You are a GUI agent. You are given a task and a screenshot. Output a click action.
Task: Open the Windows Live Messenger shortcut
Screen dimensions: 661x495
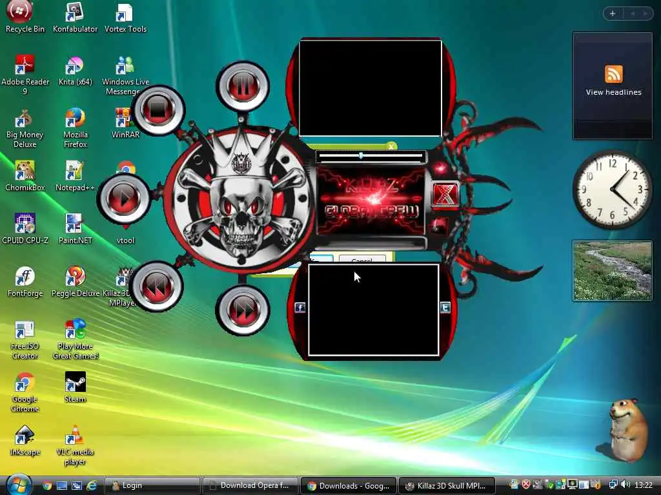point(125,75)
